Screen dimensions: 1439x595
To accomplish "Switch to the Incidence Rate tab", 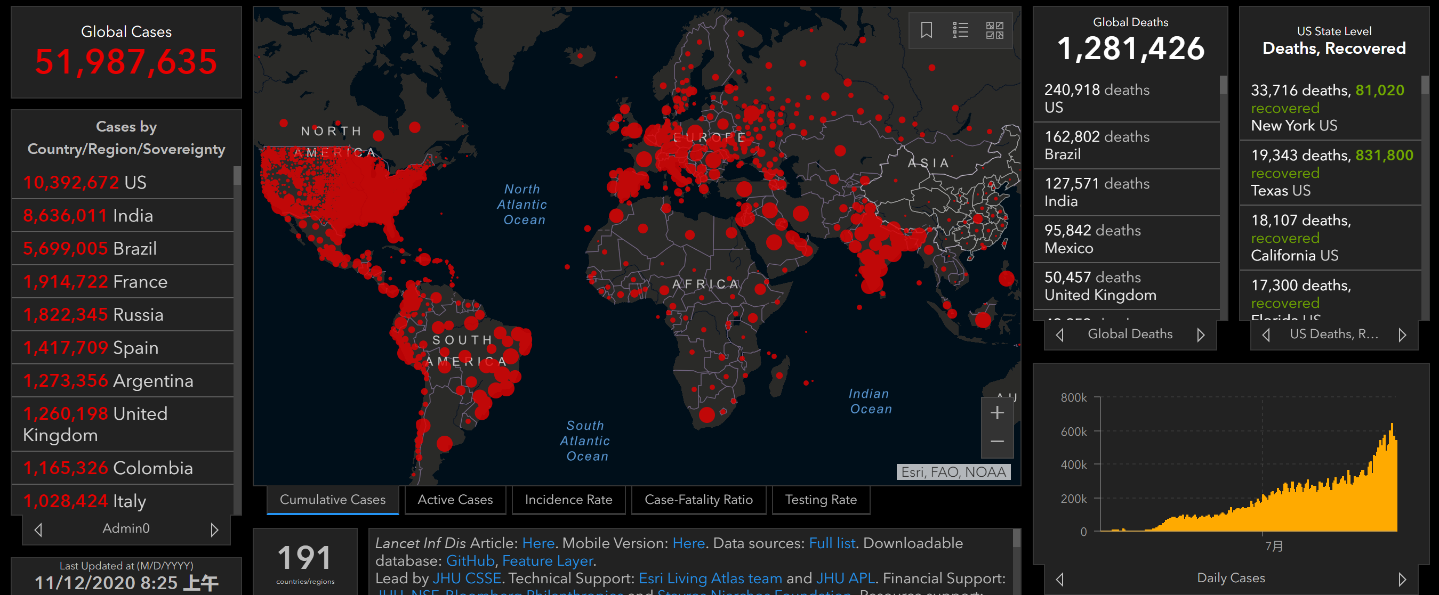I will pyautogui.click(x=568, y=500).
